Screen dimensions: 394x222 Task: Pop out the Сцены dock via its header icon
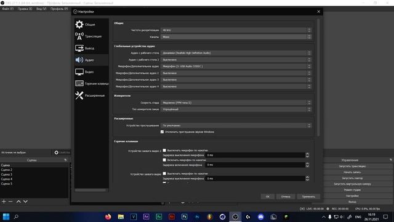pos(66,160)
